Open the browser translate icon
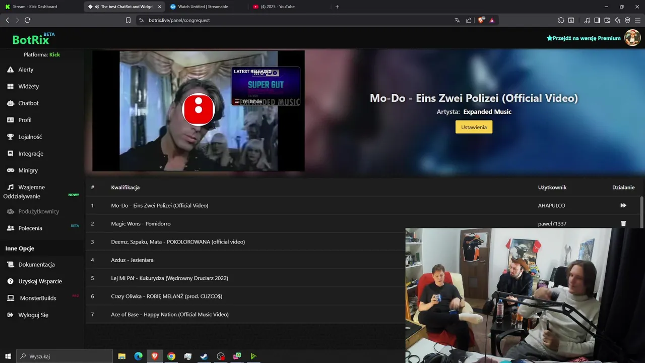 click(x=457, y=20)
